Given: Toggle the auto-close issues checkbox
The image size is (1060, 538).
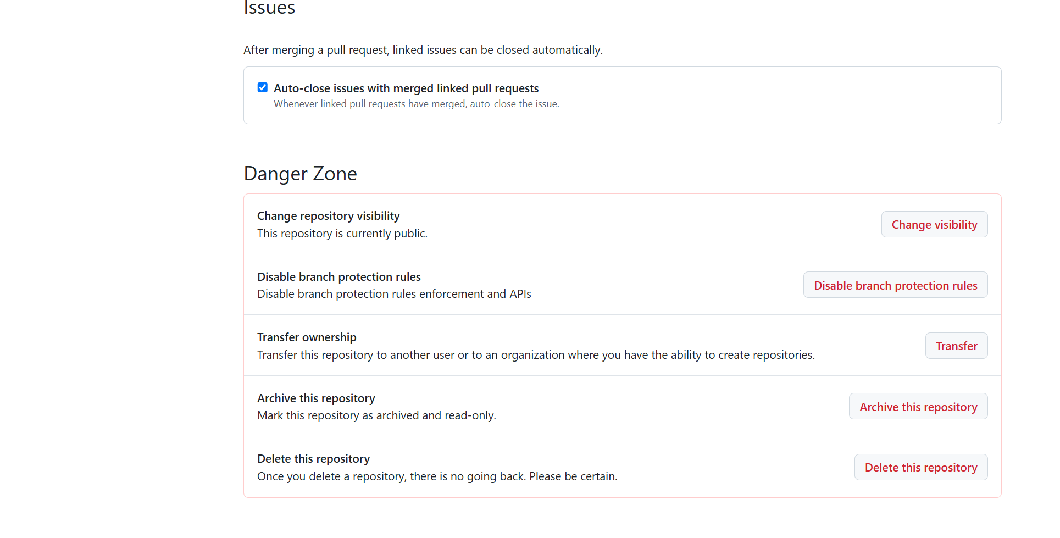Looking at the screenshot, I should coord(263,87).
